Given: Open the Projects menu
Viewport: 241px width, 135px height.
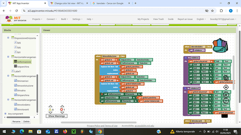Looking at the screenshot, I should coord(37,19).
